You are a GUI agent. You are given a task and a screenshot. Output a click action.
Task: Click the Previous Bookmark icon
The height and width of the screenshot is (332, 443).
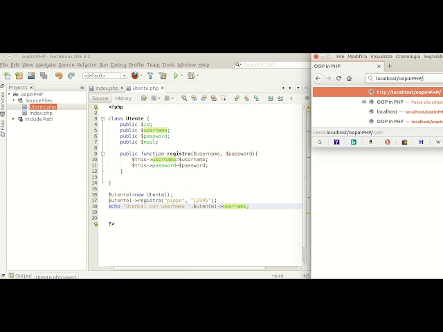[x=237, y=98]
